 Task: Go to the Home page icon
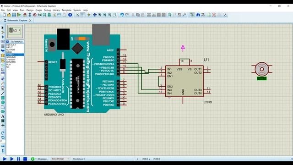[x=25, y=15]
